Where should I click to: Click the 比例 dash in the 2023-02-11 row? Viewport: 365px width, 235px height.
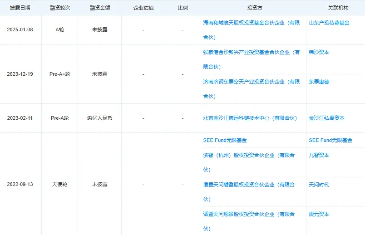coord(182,118)
